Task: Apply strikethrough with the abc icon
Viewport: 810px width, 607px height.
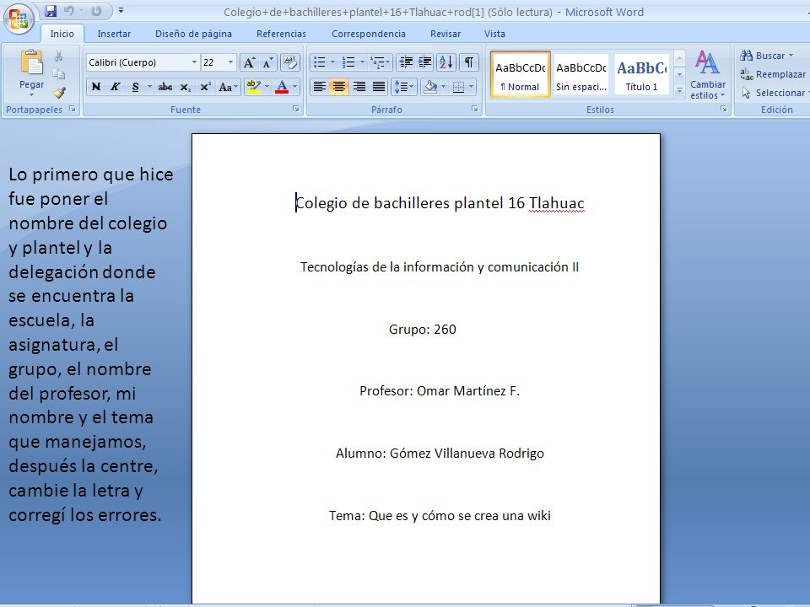Action: (x=165, y=87)
